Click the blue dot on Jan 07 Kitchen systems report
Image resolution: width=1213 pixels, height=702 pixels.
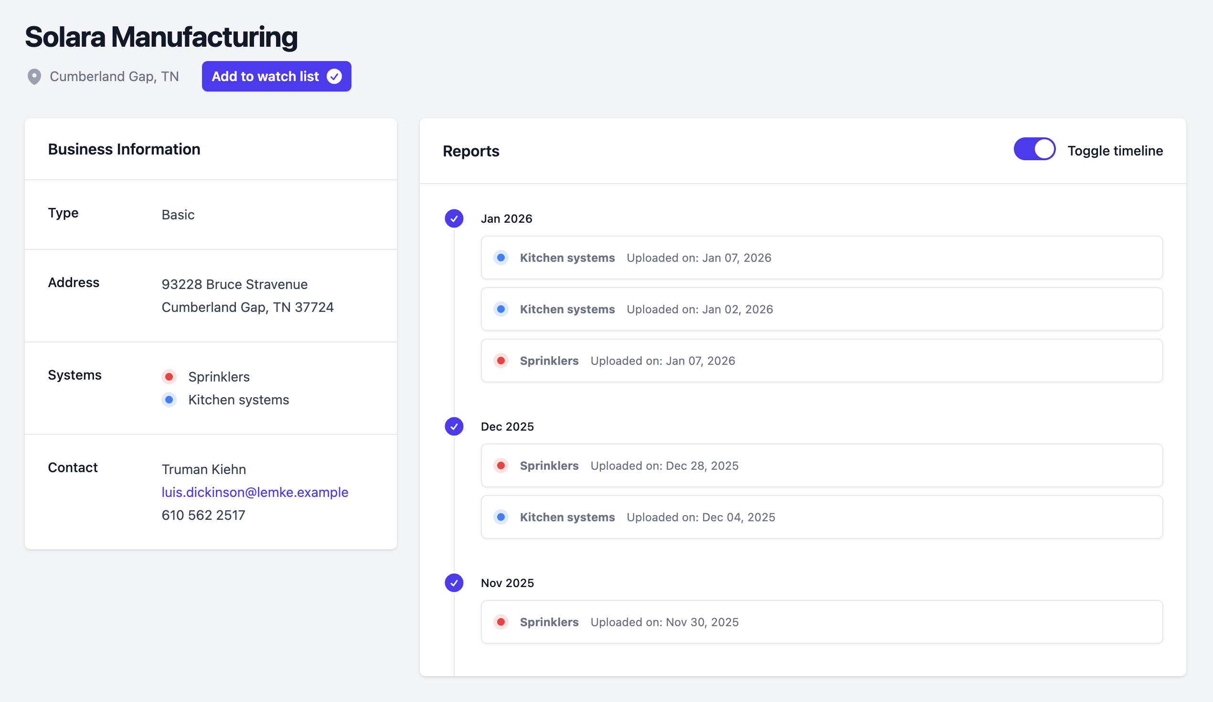500,258
